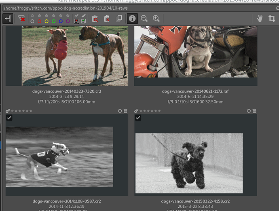
Task: Filter images rated five stars in toolbar
Action: [68, 16]
